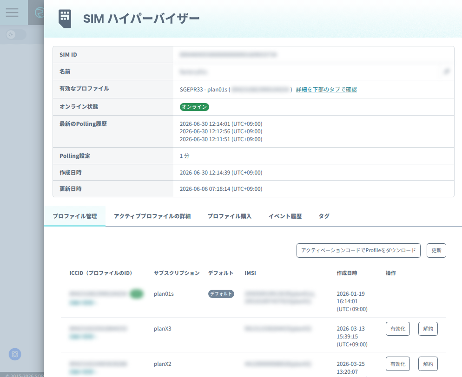Select planX3 subscription cell

162,328
